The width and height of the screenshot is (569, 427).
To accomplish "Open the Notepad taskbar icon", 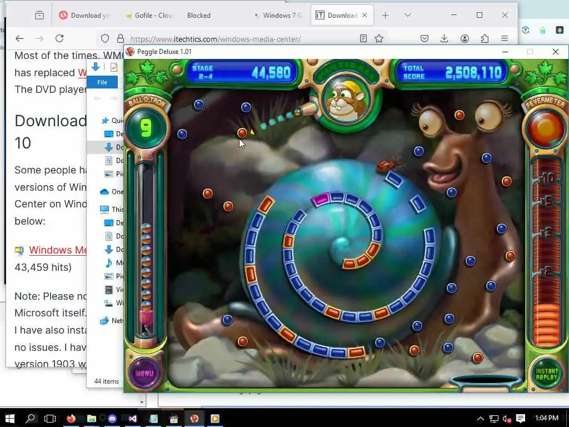I will pyautogui.click(x=153, y=419).
